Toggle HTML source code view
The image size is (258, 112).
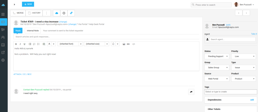pos(134,44)
